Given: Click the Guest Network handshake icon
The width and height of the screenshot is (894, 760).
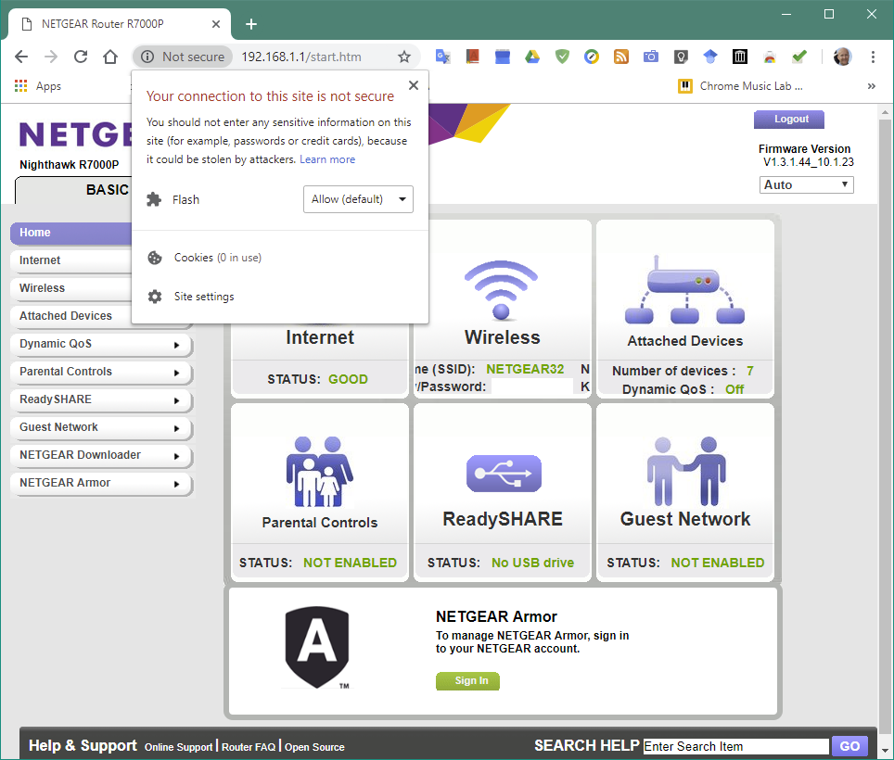Looking at the screenshot, I should [x=686, y=471].
